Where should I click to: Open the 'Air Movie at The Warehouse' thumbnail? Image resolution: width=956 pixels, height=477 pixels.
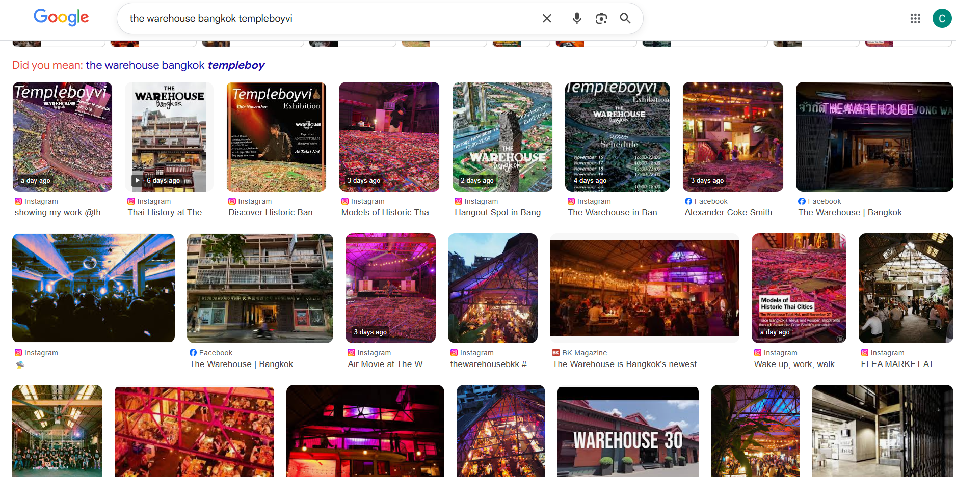(x=390, y=288)
